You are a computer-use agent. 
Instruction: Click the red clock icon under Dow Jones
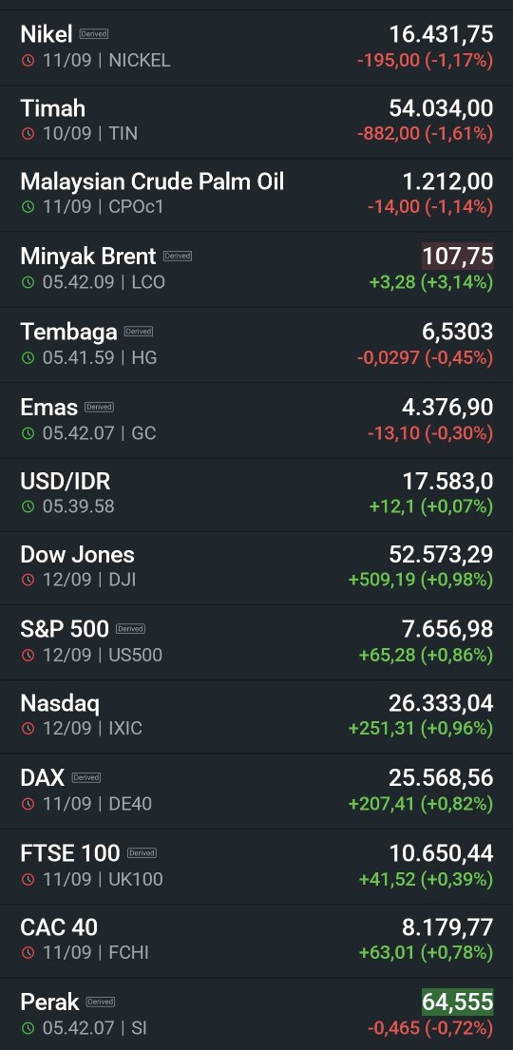[x=28, y=580]
